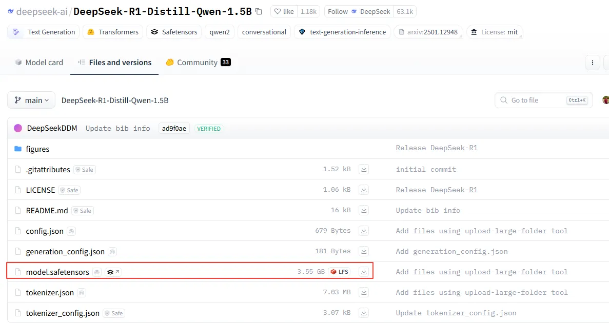
Task: Copy the model name with the copy icon
Action: click(259, 12)
